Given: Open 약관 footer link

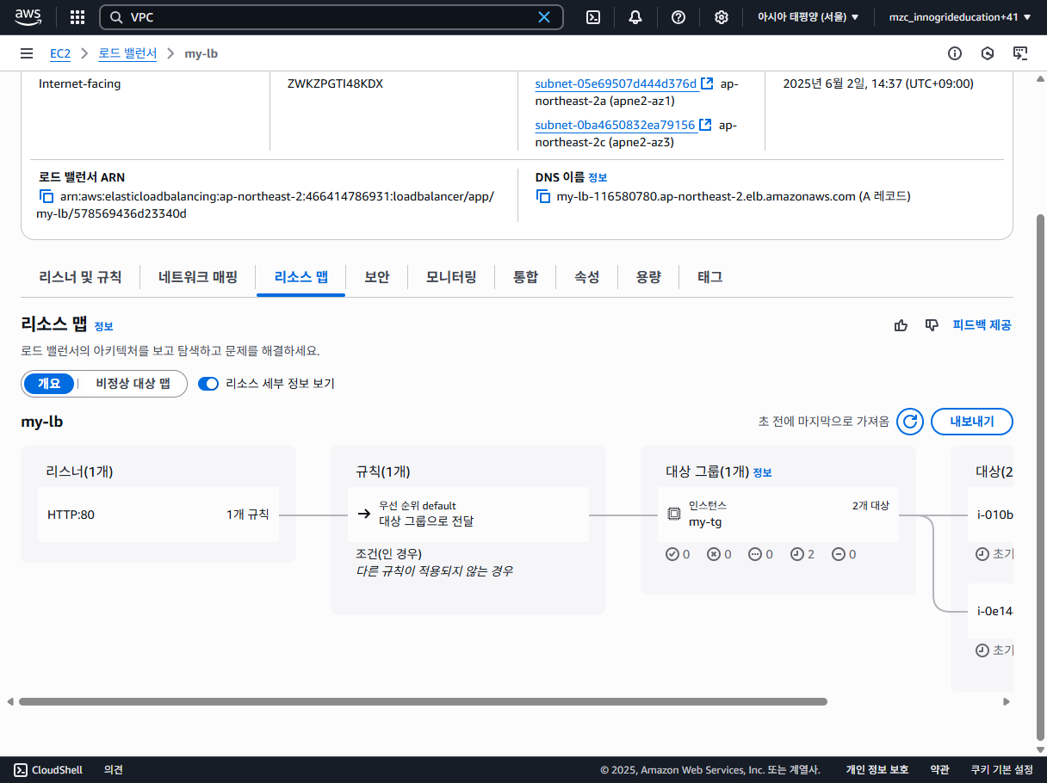Looking at the screenshot, I should [x=939, y=770].
